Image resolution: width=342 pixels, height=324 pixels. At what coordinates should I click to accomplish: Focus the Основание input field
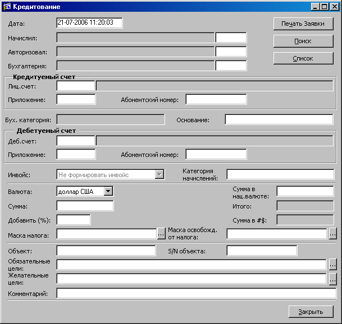point(279,119)
